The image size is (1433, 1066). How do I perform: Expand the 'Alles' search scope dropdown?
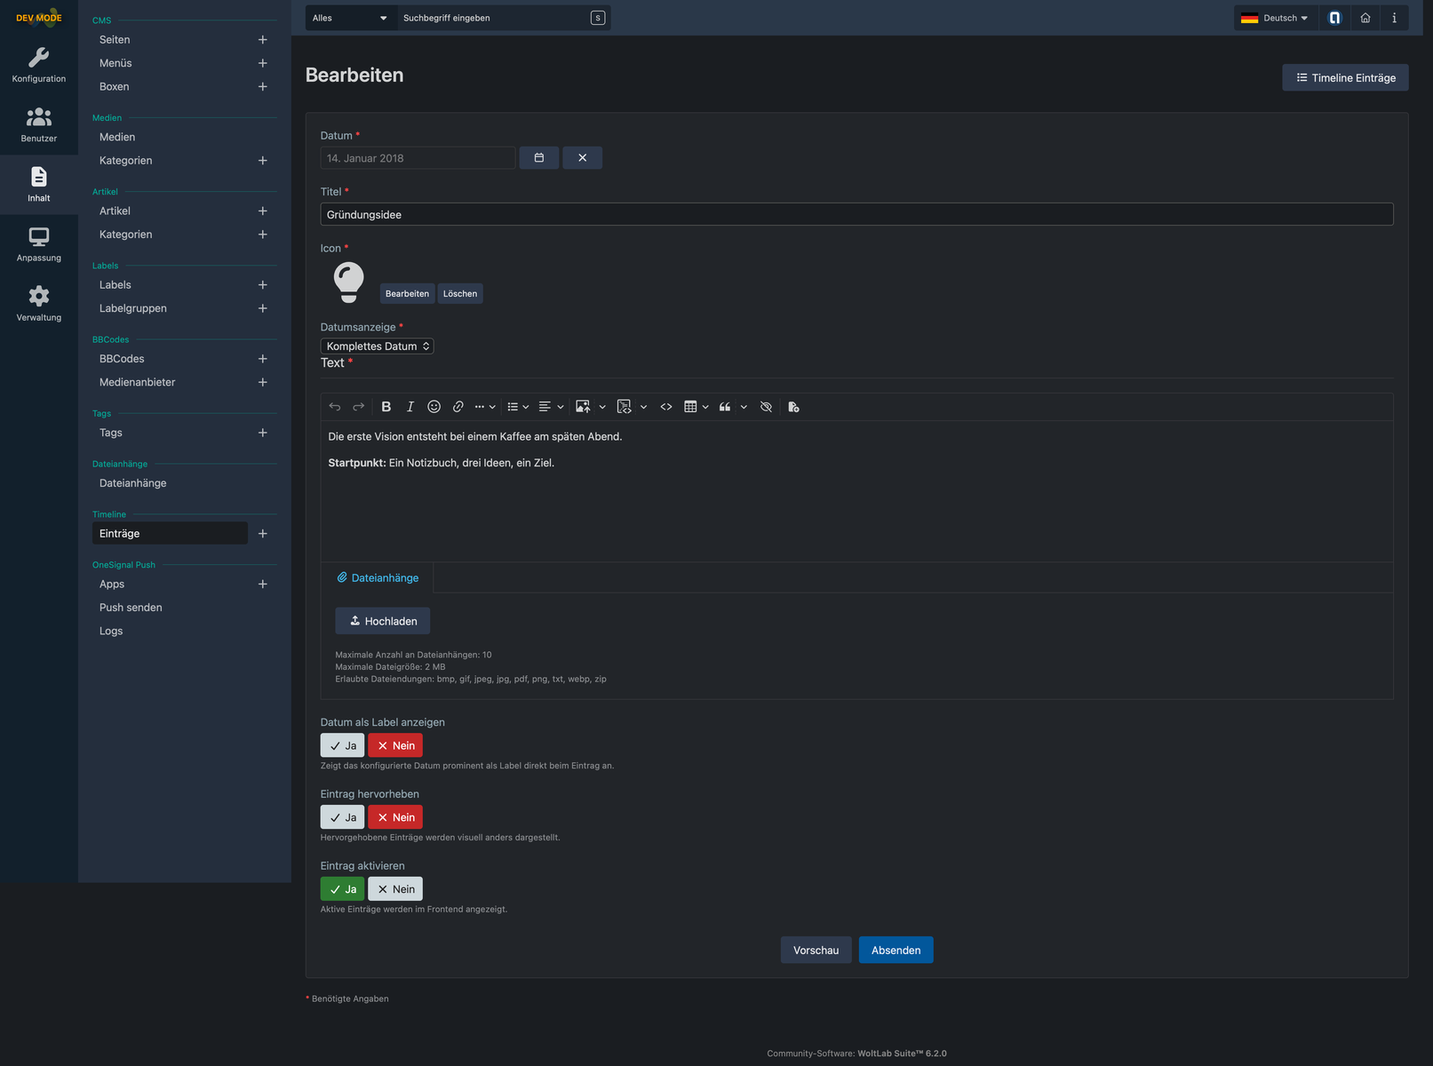tap(350, 18)
